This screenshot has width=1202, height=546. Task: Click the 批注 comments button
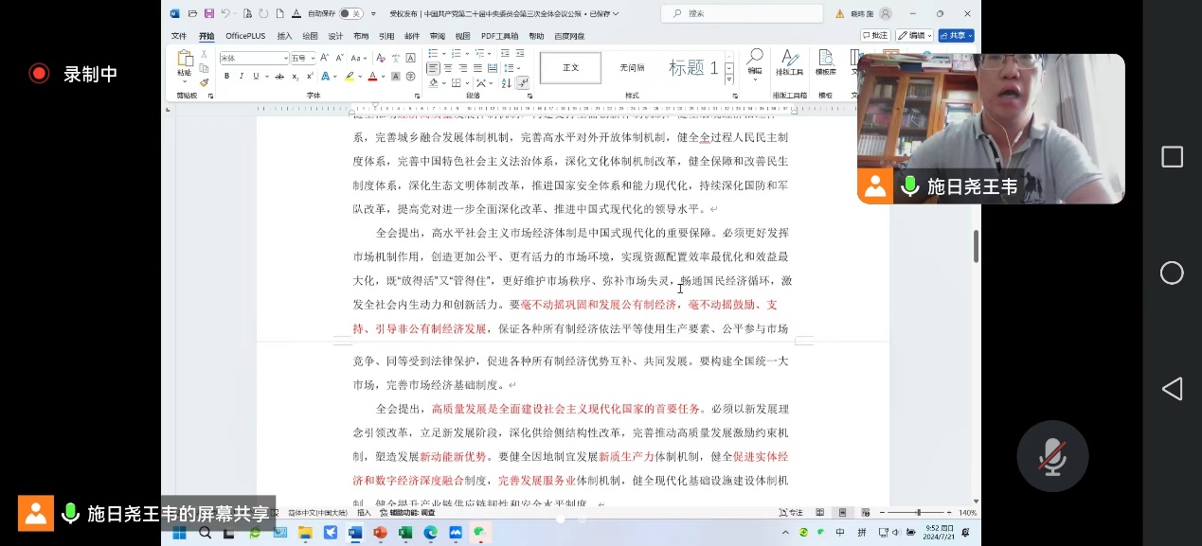pyautogui.click(x=875, y=36)
